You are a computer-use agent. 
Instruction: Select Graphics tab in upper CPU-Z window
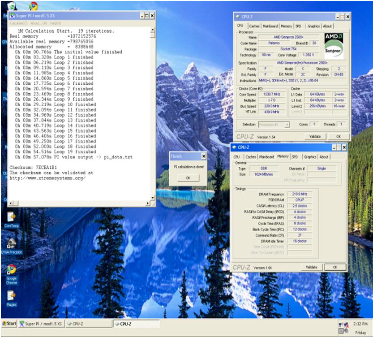coord(313,26)
